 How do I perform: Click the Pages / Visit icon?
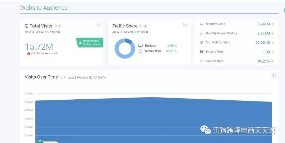[201, 52]
